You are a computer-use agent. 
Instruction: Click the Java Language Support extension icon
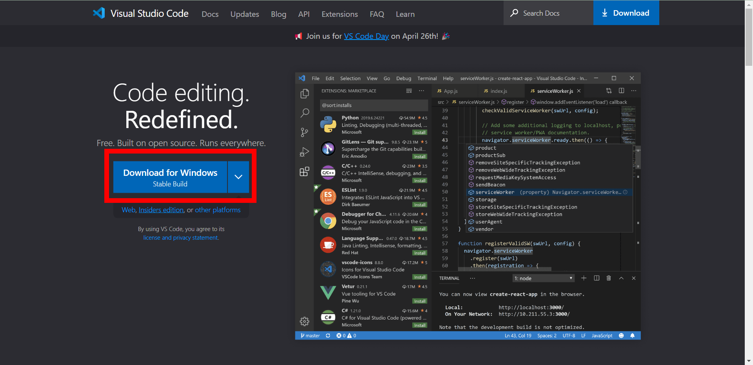pyautogui.click(x=328, y=245)
